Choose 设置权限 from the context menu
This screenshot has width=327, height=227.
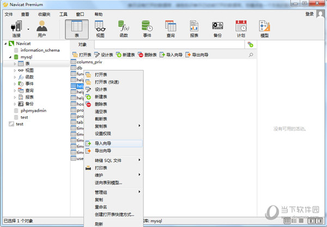(114, 133)
